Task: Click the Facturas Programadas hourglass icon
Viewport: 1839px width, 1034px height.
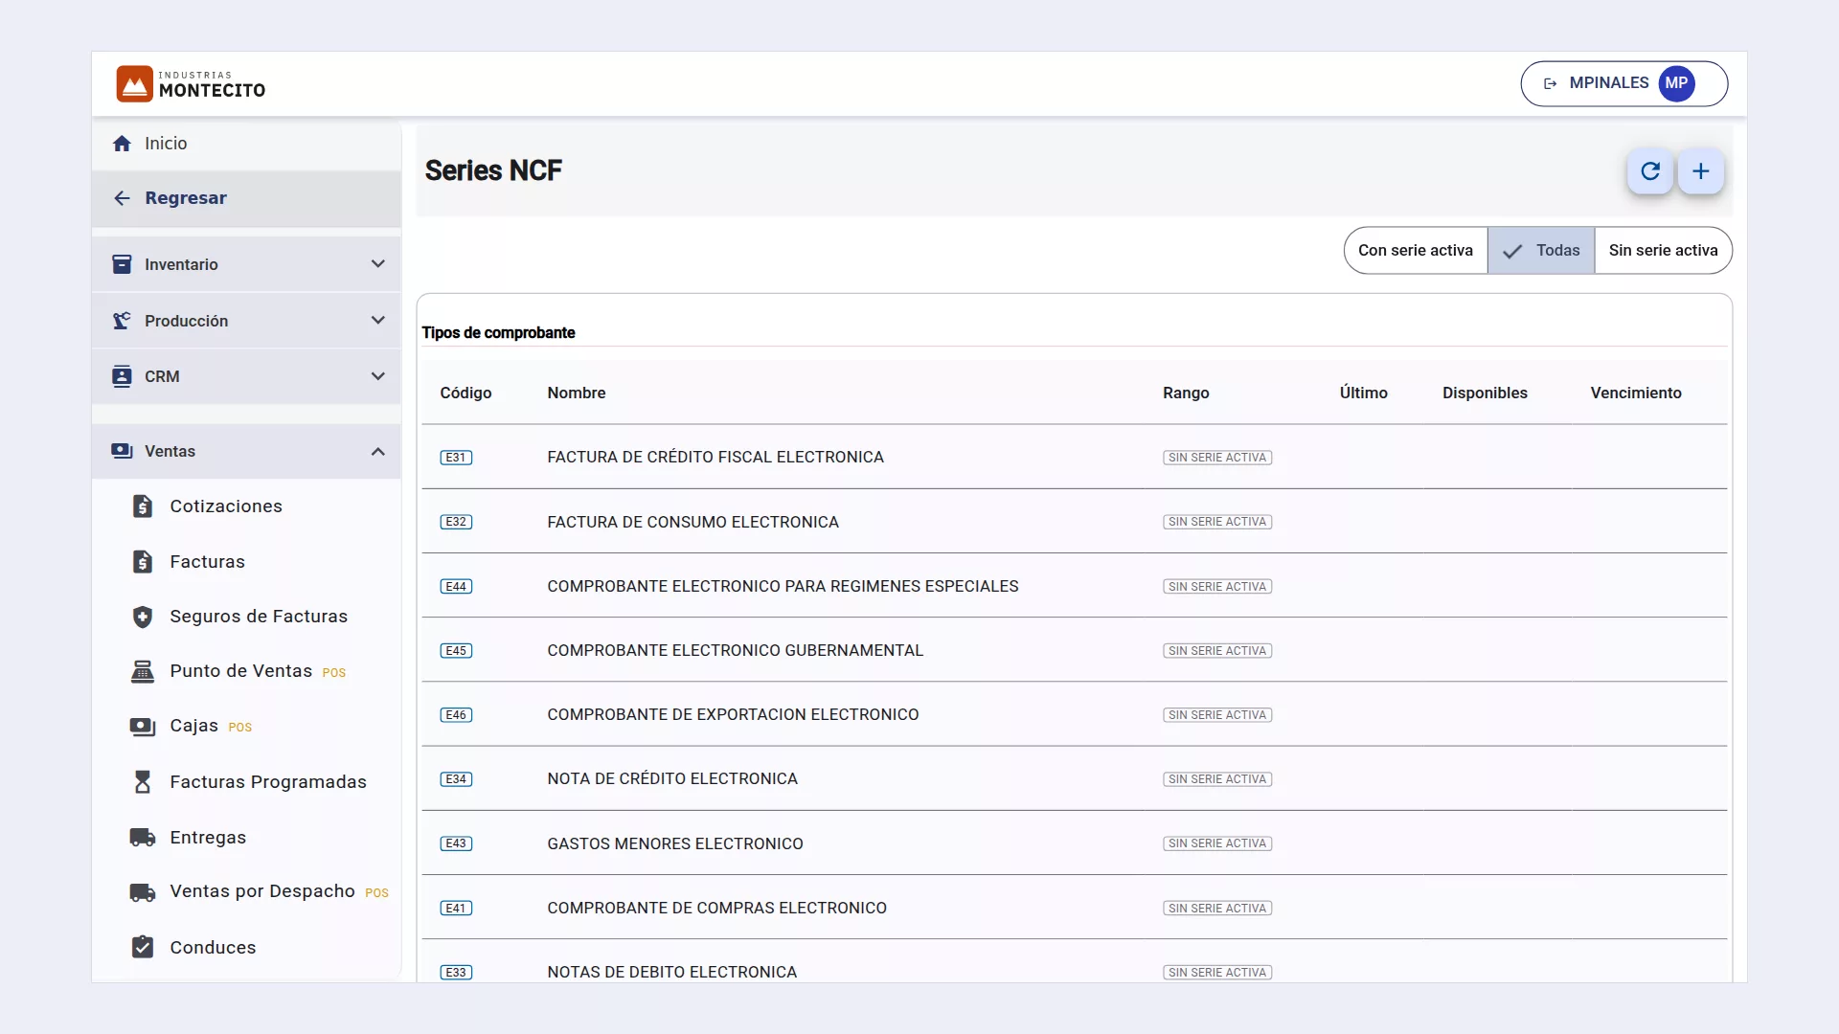Action: point(143,782)
